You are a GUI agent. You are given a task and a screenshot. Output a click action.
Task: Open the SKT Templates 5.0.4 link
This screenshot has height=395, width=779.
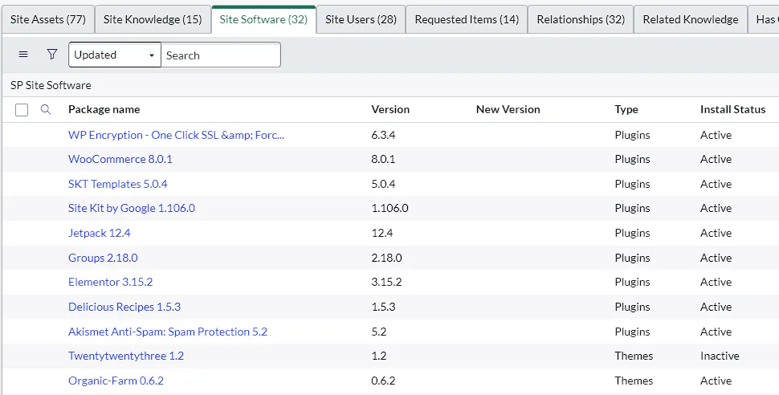(x=118, y=184)
